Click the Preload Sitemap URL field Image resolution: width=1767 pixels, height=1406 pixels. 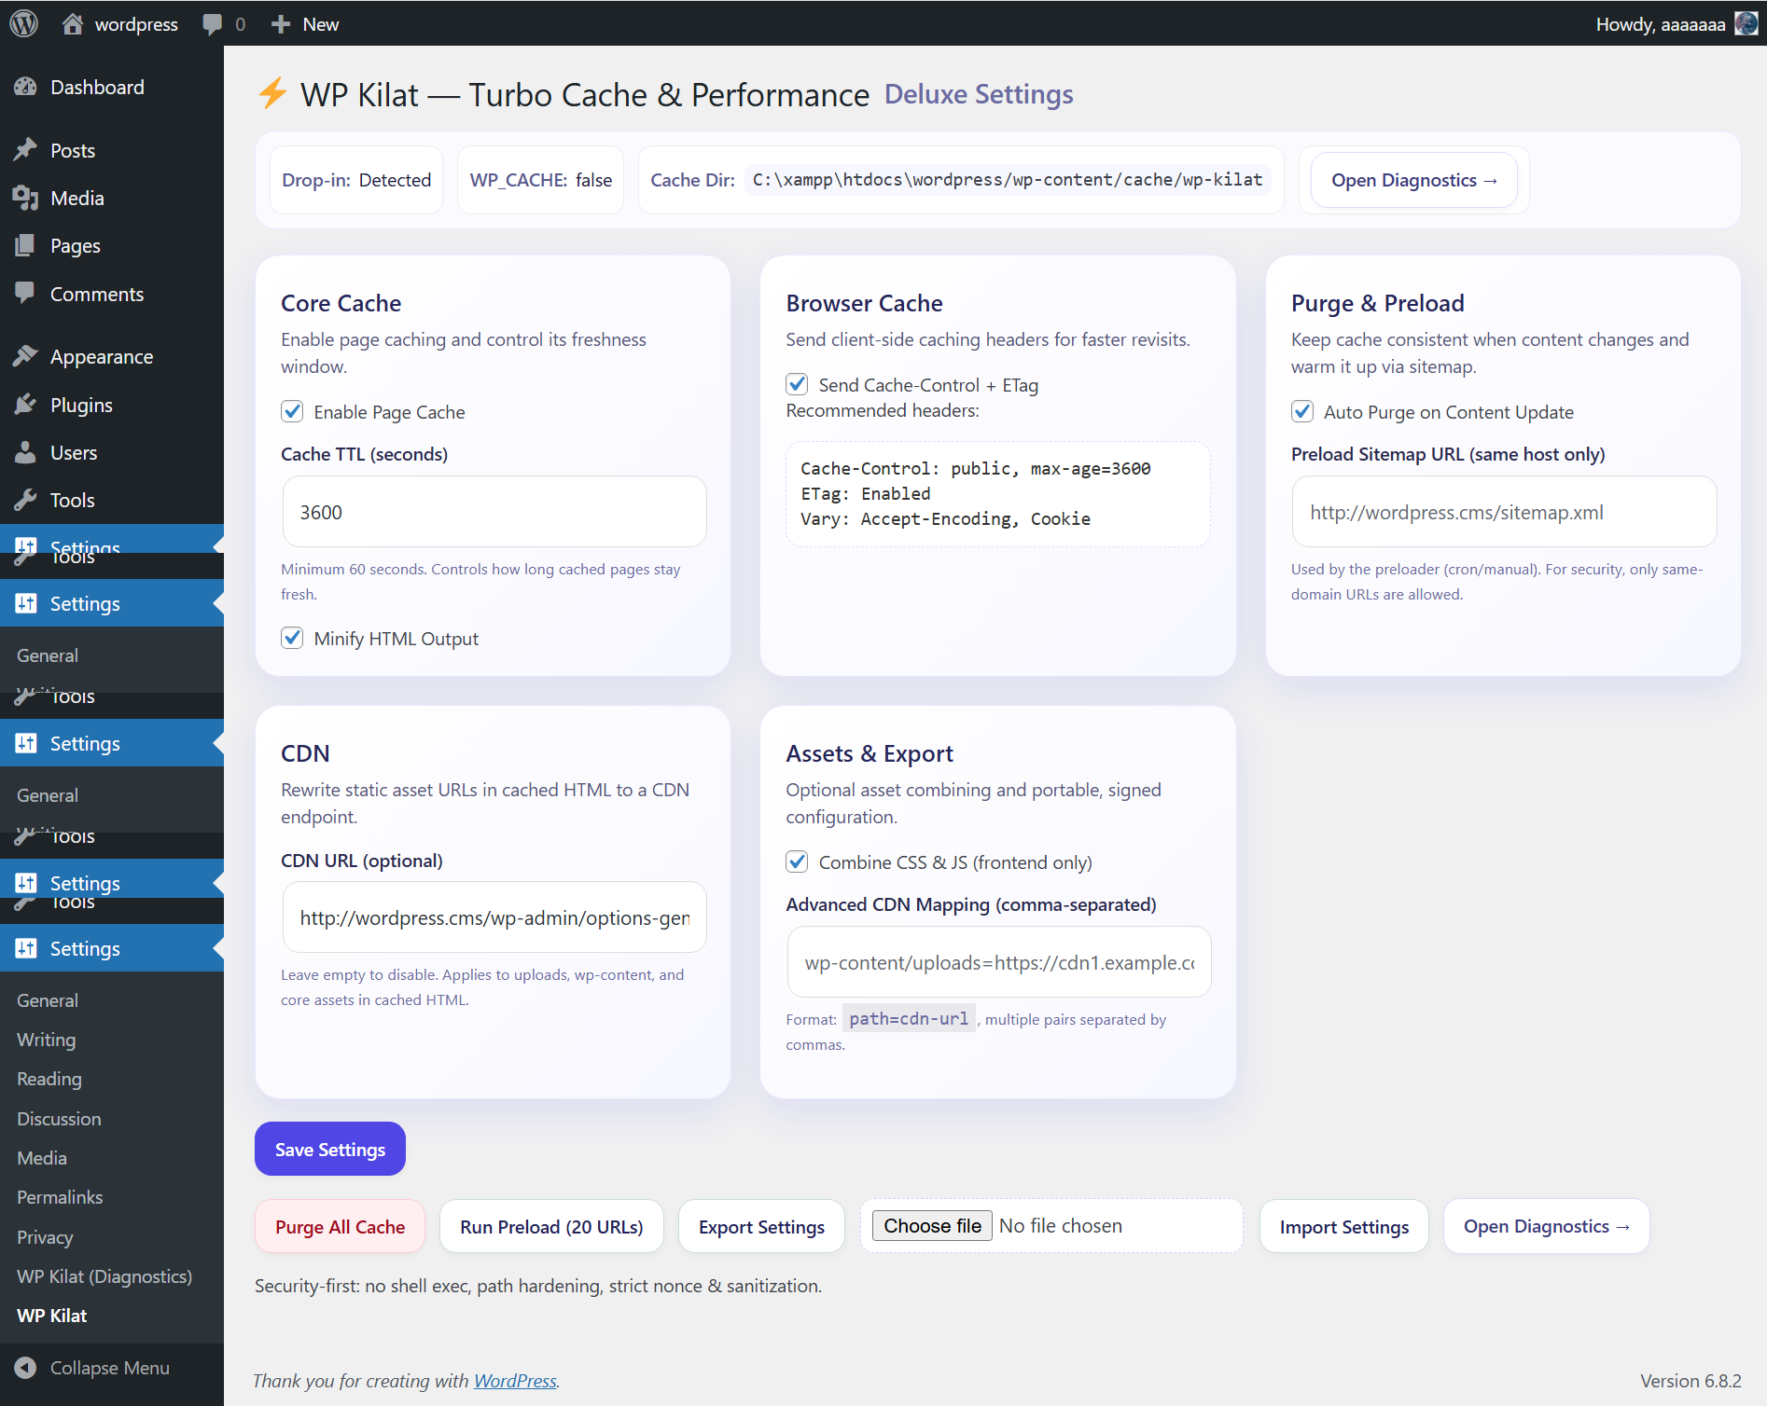(x=1504, y=512)
